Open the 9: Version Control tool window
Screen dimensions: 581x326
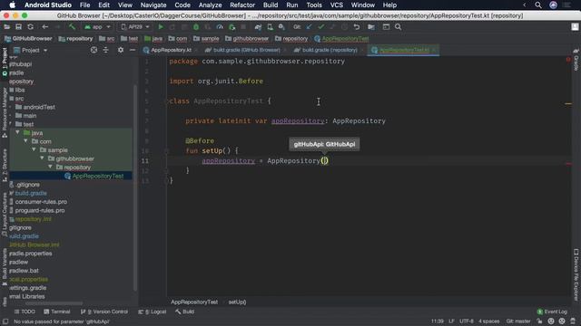click(x=104, y=312)
